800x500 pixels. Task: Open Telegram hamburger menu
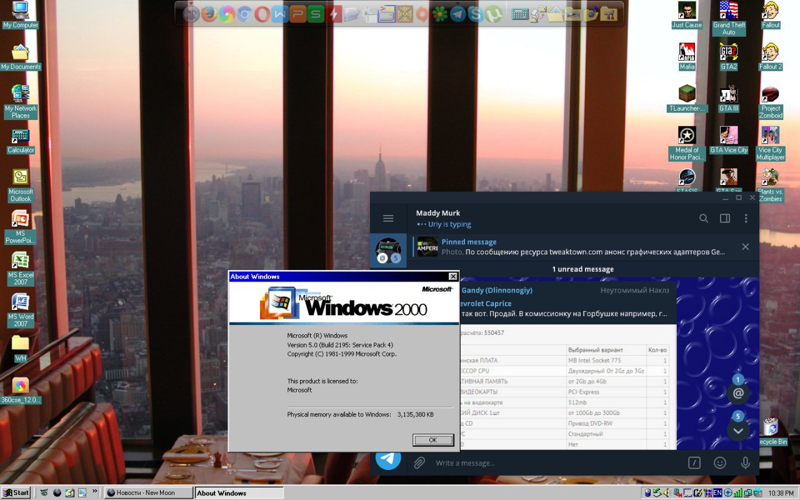click(x=388, y=218)
